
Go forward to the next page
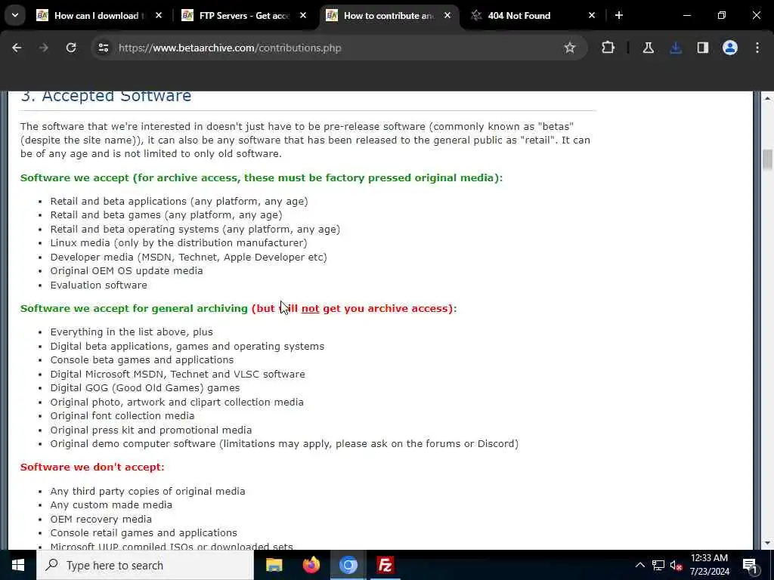coord(44,48)
